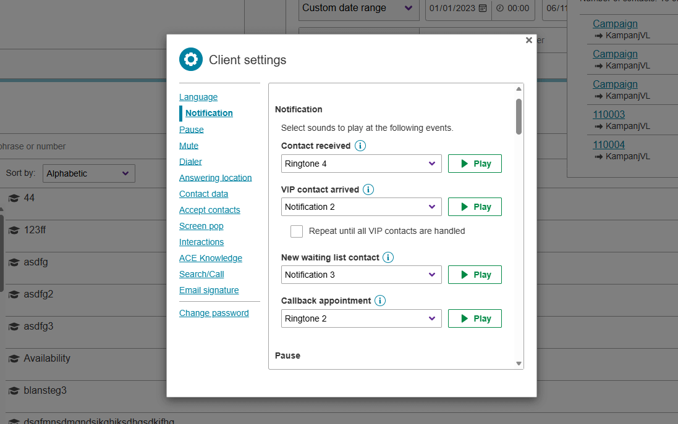Click the Client settings gear icon
The height and width of the screenshot is (424, 678).
pos(191,59)
